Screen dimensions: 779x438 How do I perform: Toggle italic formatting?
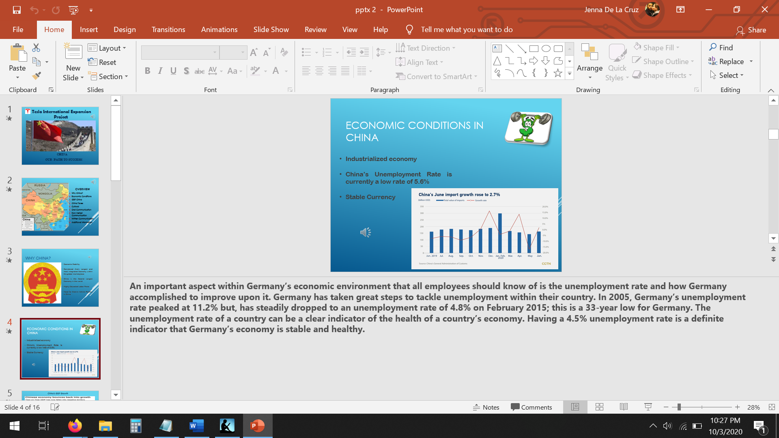coord(160,71)
